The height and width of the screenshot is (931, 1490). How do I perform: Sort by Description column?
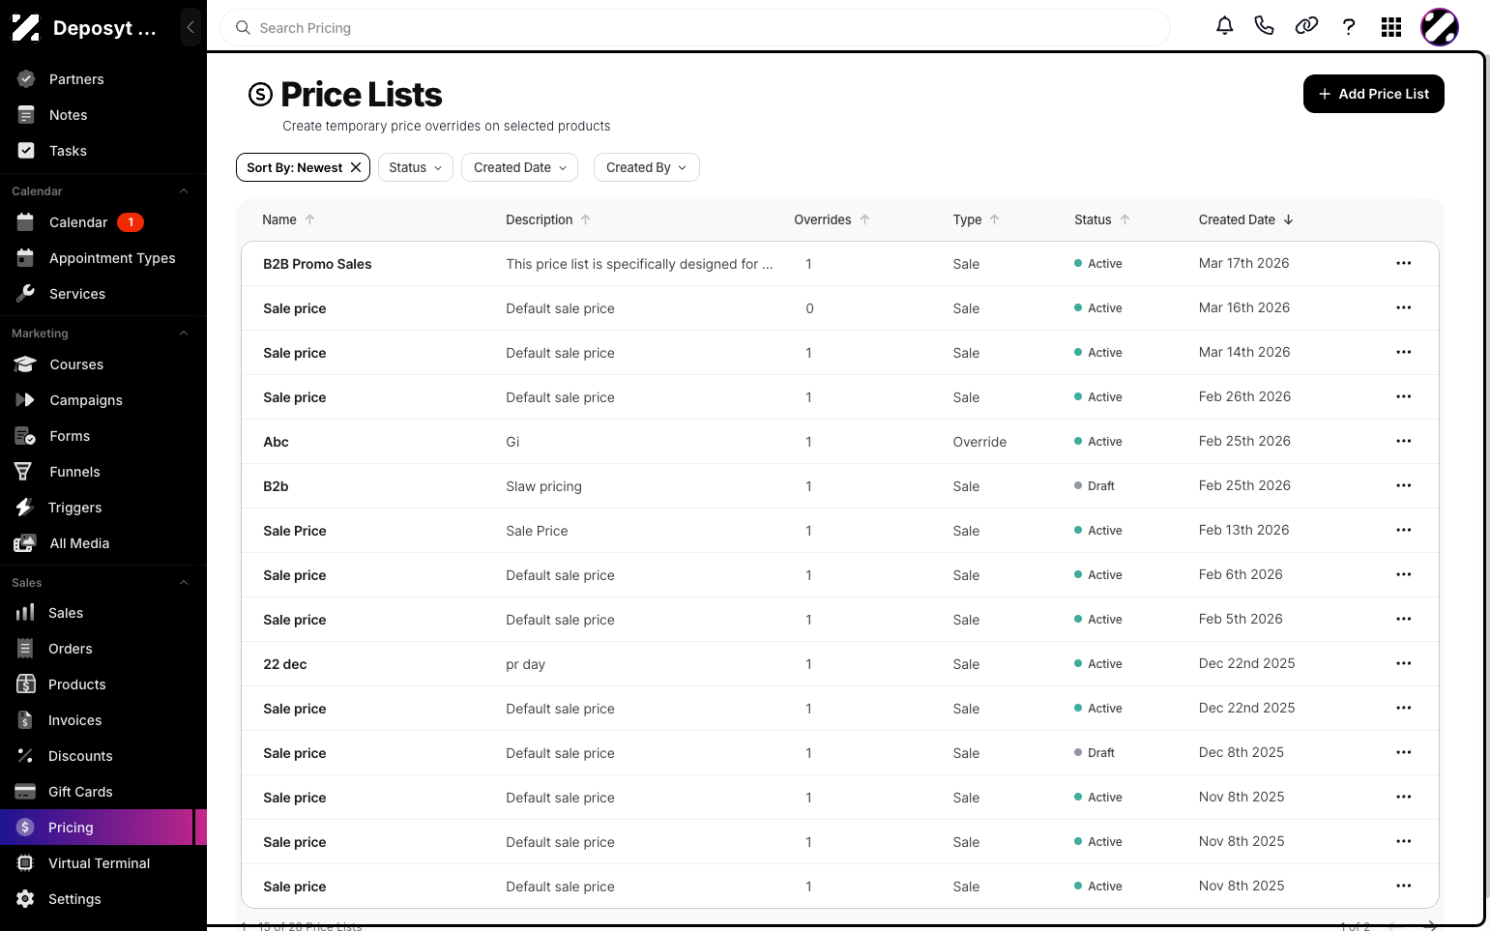tap(548, 219)
